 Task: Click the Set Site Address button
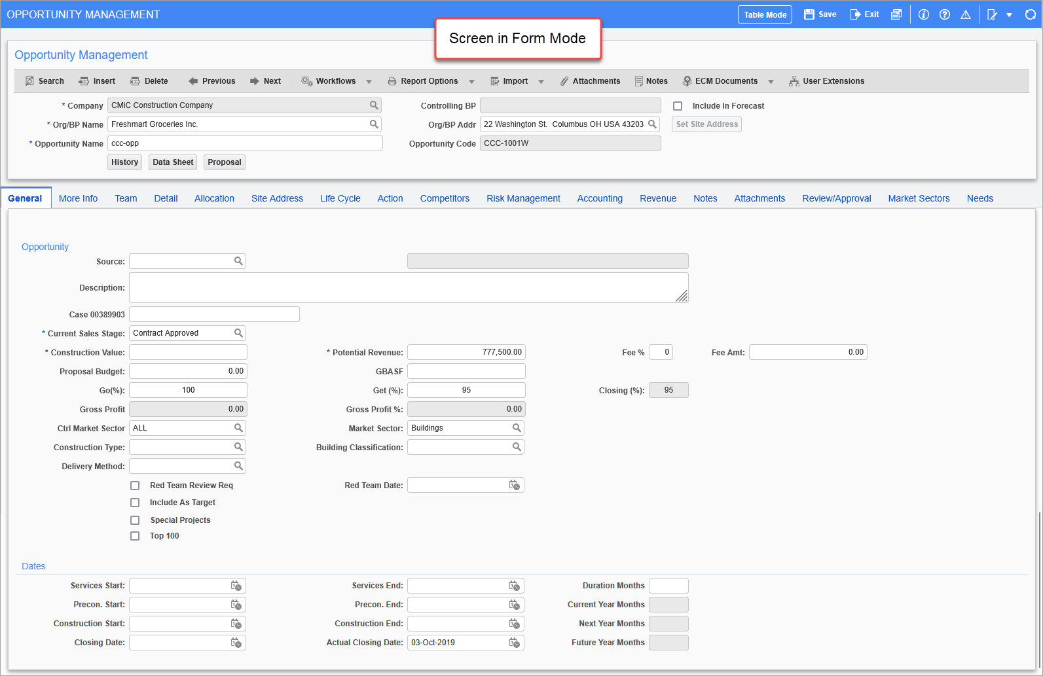(706, 124)
